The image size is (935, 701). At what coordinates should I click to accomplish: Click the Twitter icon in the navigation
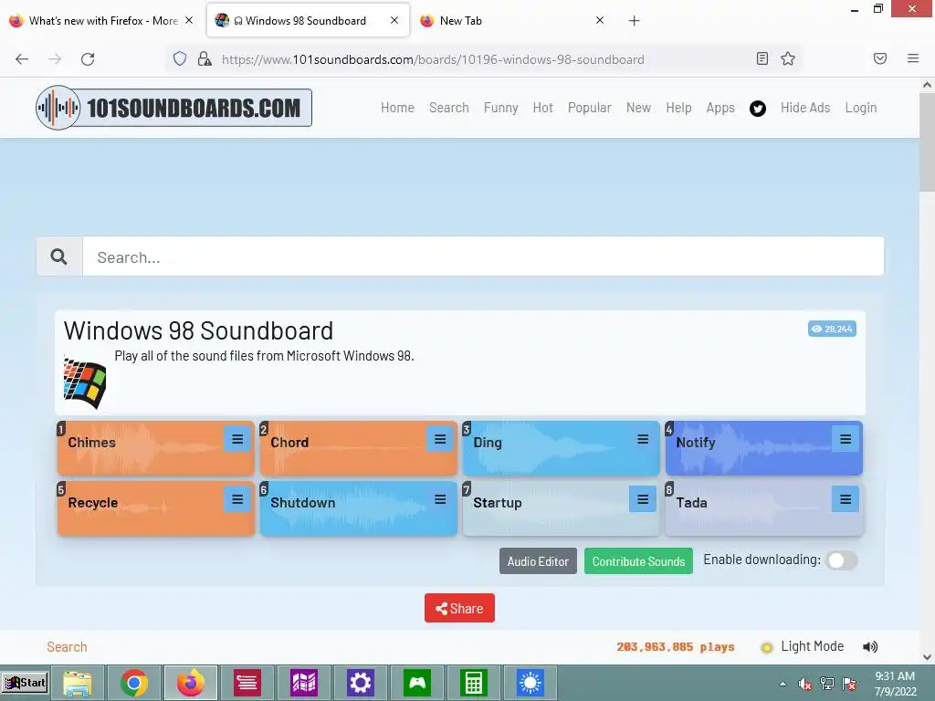757,109
